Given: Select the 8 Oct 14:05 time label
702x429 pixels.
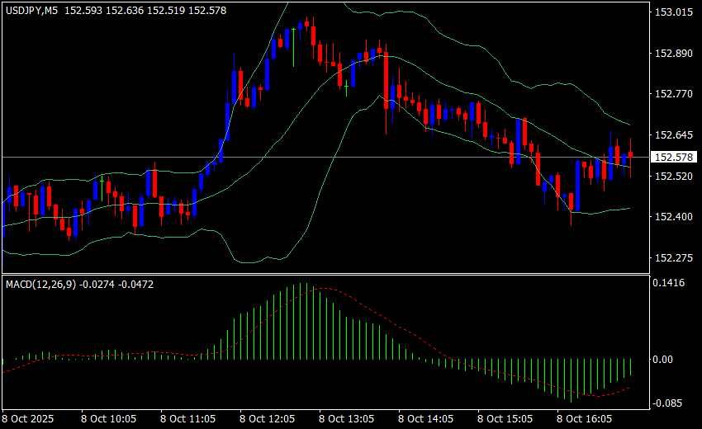Looking at the screenshot, I should [x=426, y=419].
